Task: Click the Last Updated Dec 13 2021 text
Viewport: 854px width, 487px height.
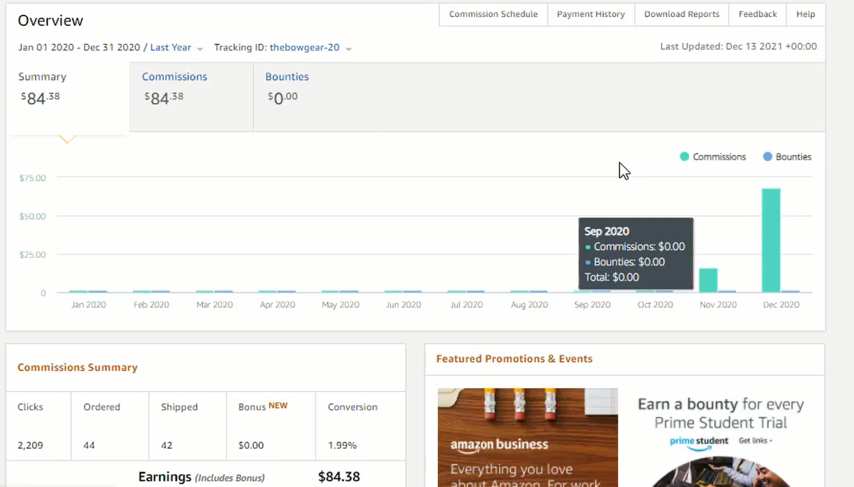Action: pos(739,47)
